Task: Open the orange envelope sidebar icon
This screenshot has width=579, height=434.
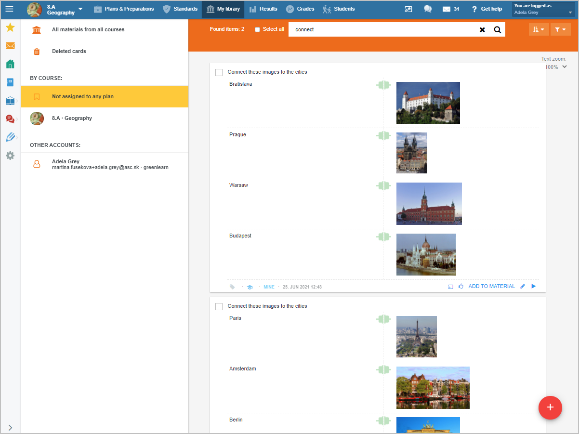Action: (x=10, y=46)
